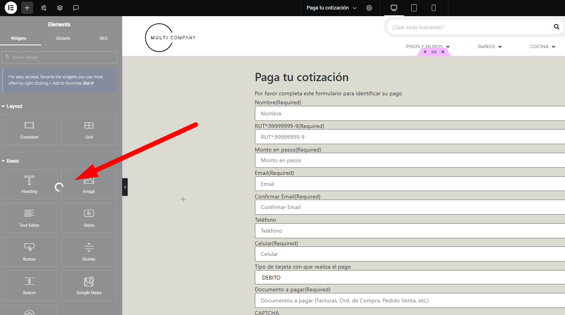Open the Structure layers icon
The width and height of the screenshot is (565, 315).
pos(60,8)
